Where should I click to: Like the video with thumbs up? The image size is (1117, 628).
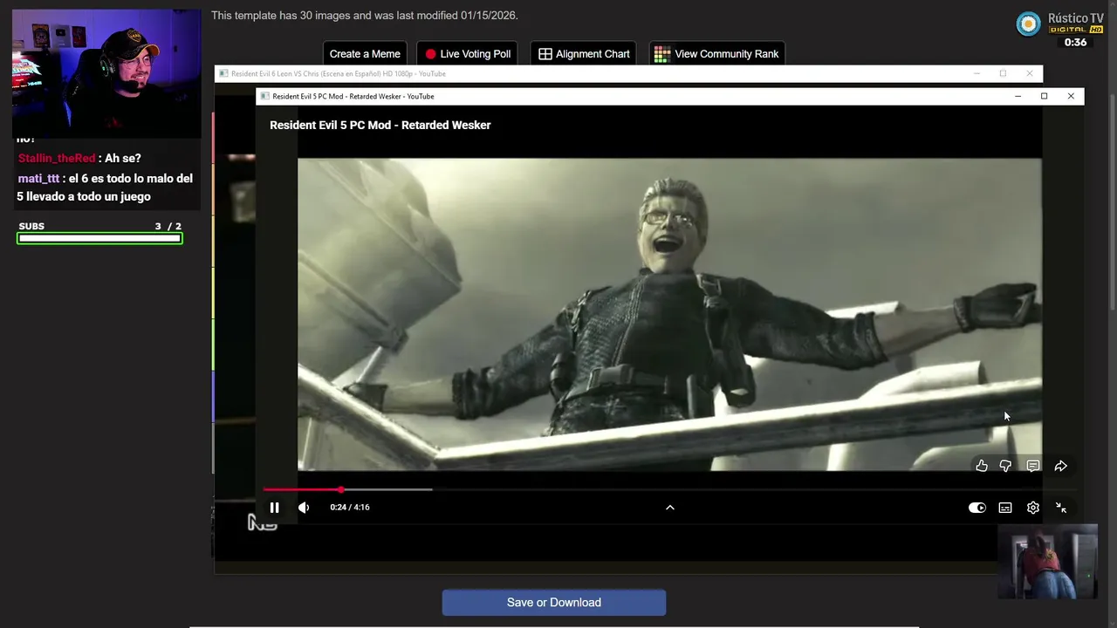(x=982, y=466)
